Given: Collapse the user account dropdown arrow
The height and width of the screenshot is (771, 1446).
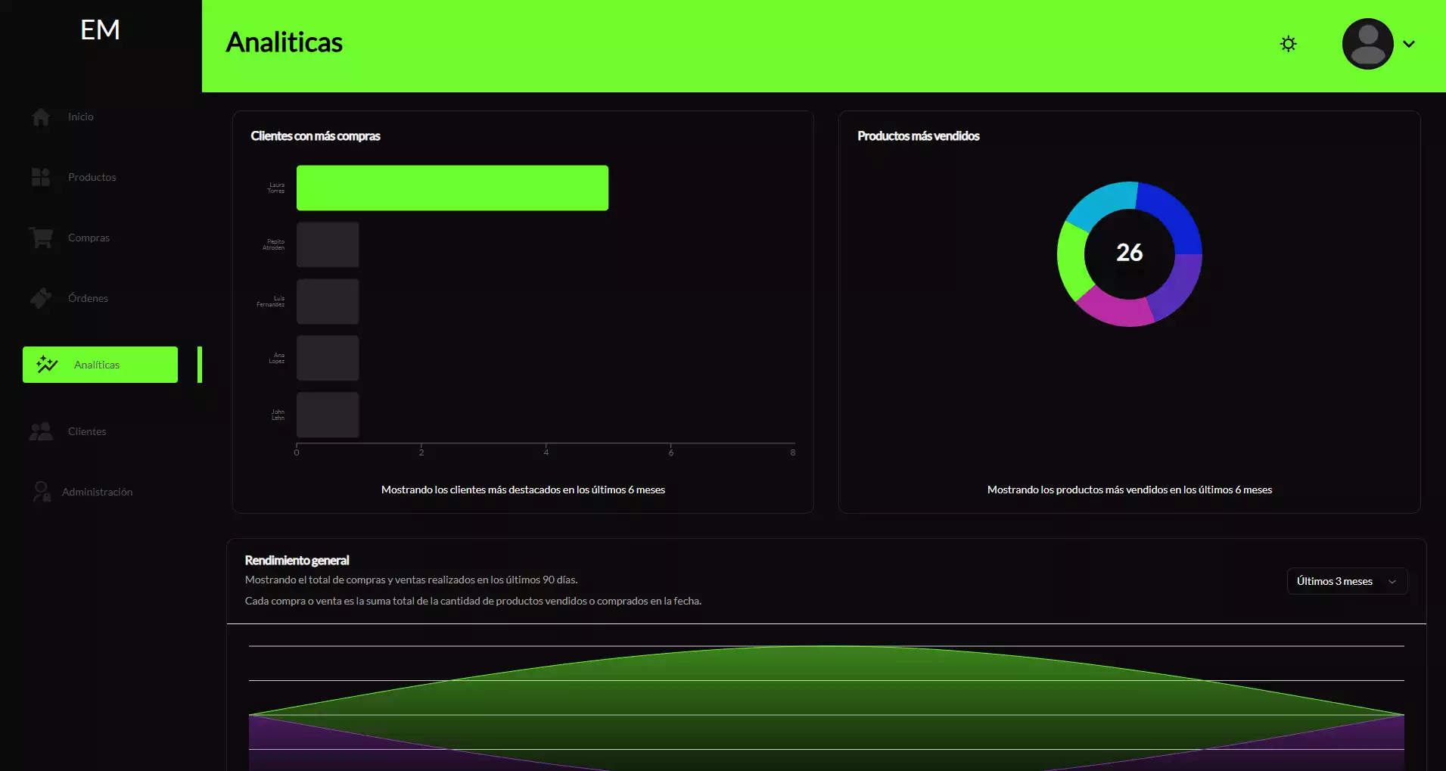Looking at the screenshot, I should tap(1410, 44).
